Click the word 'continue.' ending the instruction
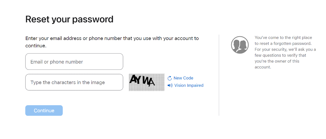Viewport: 326px width, 139px height. coord(36,46)
